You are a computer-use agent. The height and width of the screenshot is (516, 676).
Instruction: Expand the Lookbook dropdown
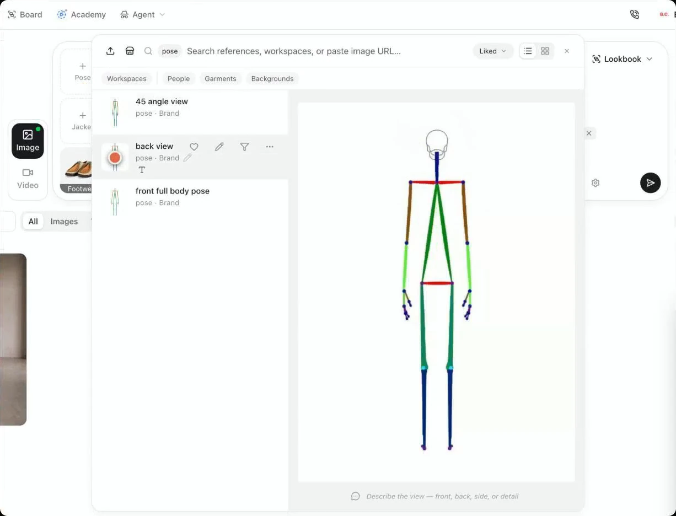point(623,59)
